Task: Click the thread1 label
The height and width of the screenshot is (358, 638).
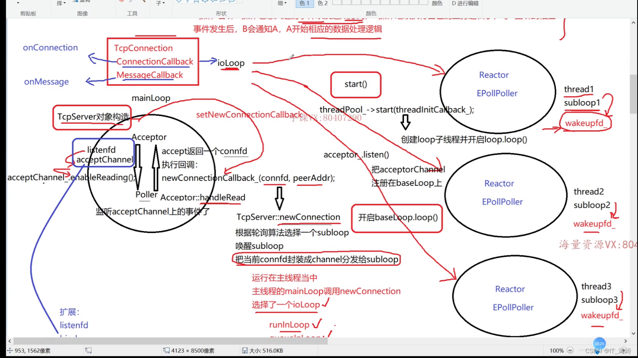Action: pyautogui.click(x=579, y=89)
